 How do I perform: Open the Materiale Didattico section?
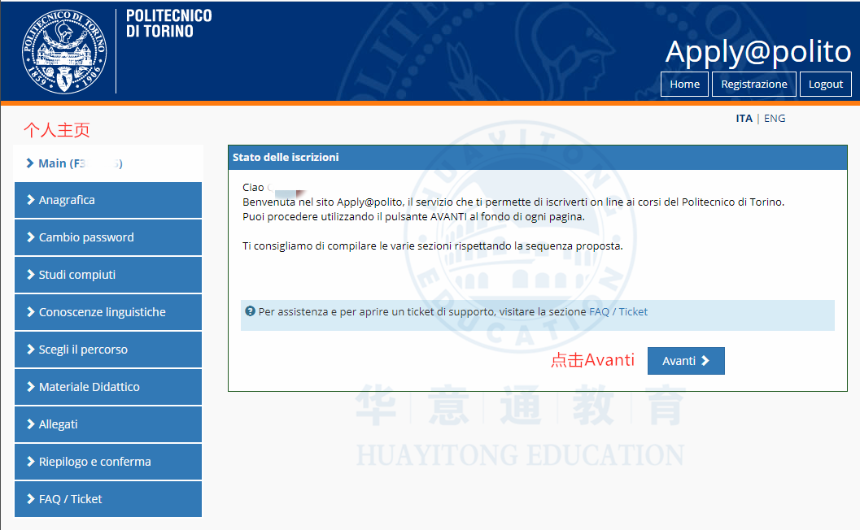108,387
